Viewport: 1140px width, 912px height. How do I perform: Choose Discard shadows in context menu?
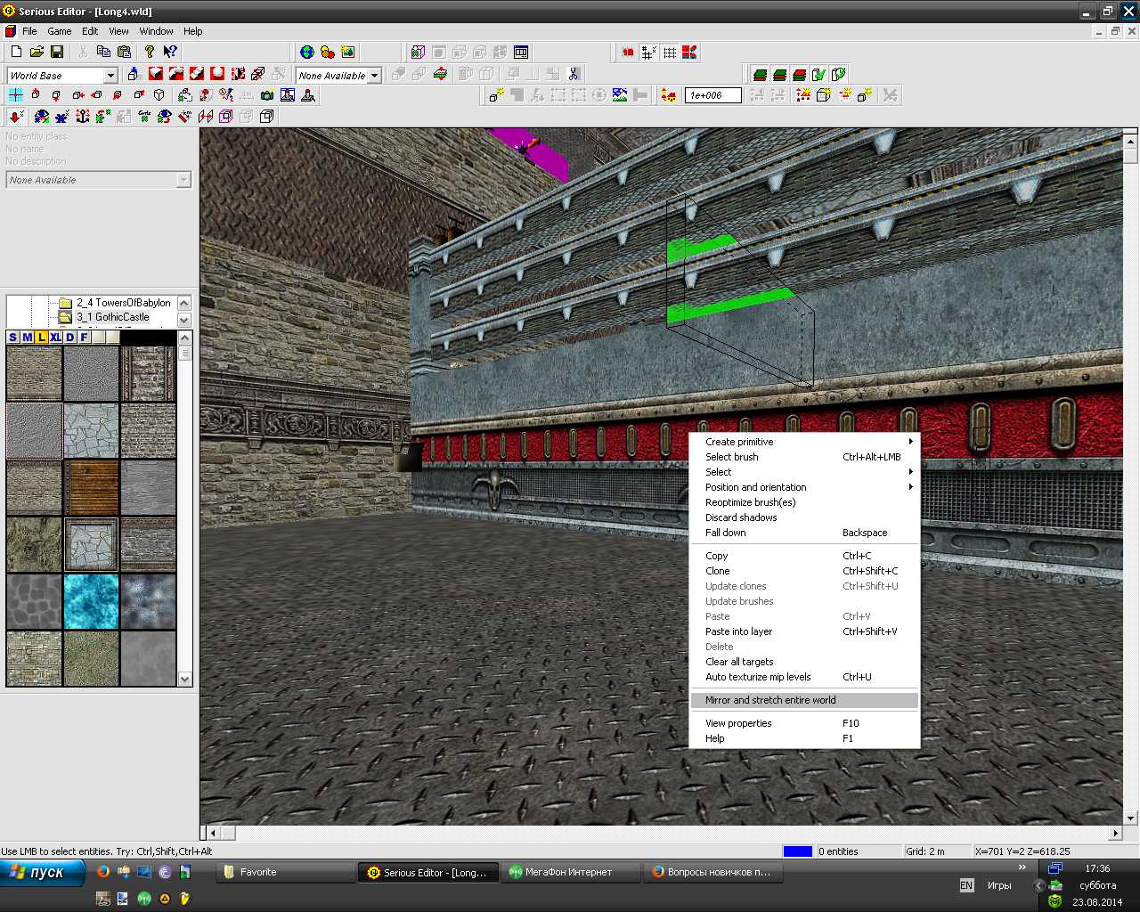(804, 517)
